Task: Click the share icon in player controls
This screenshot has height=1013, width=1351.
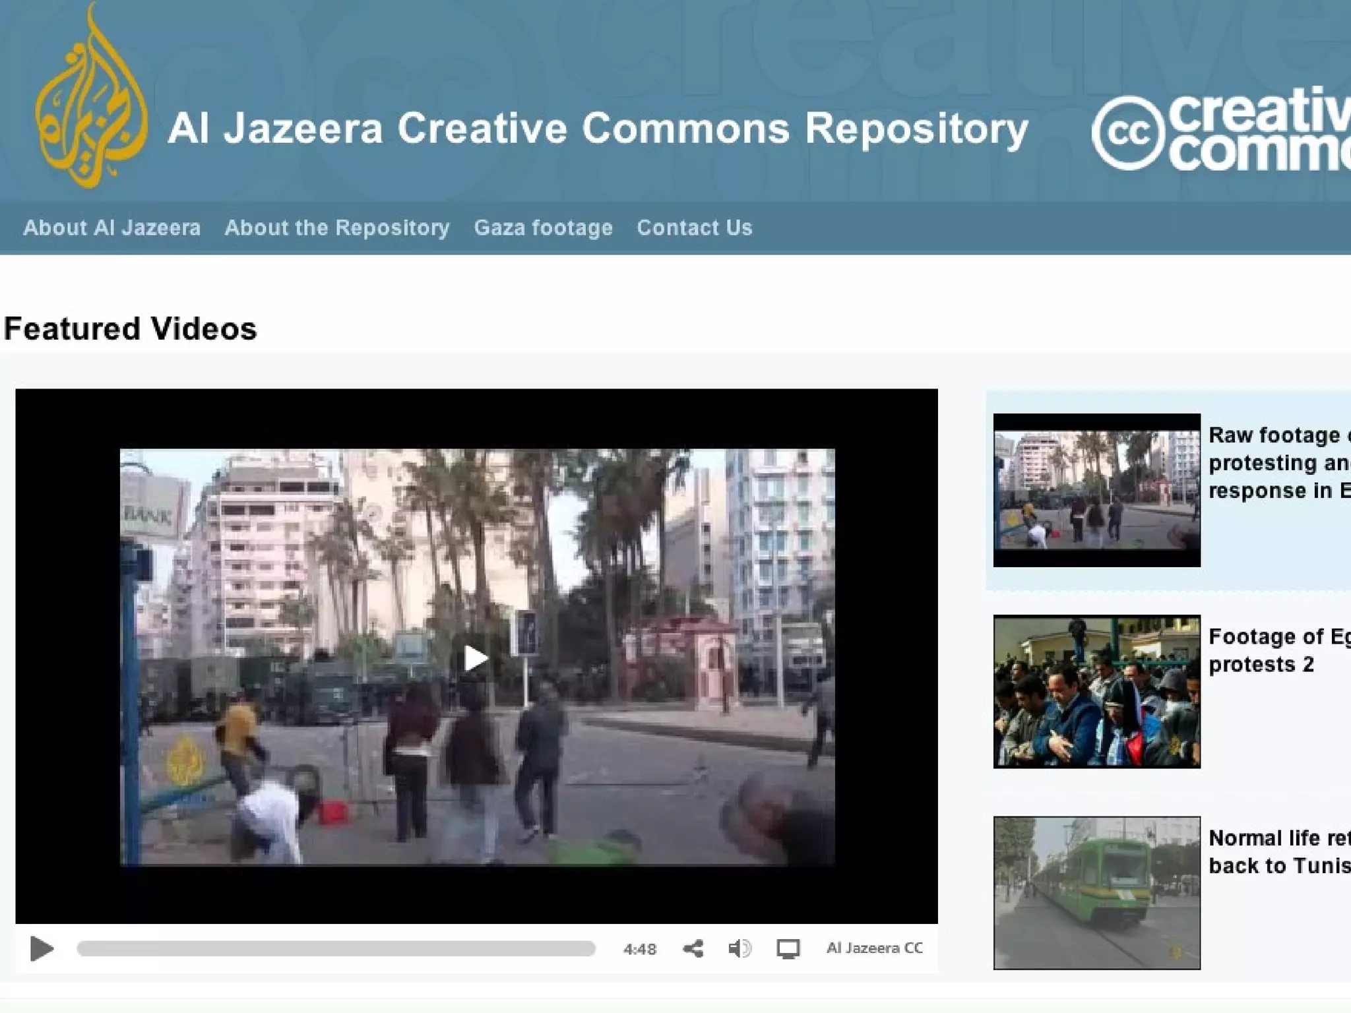Action: click(x=693, y=948)
